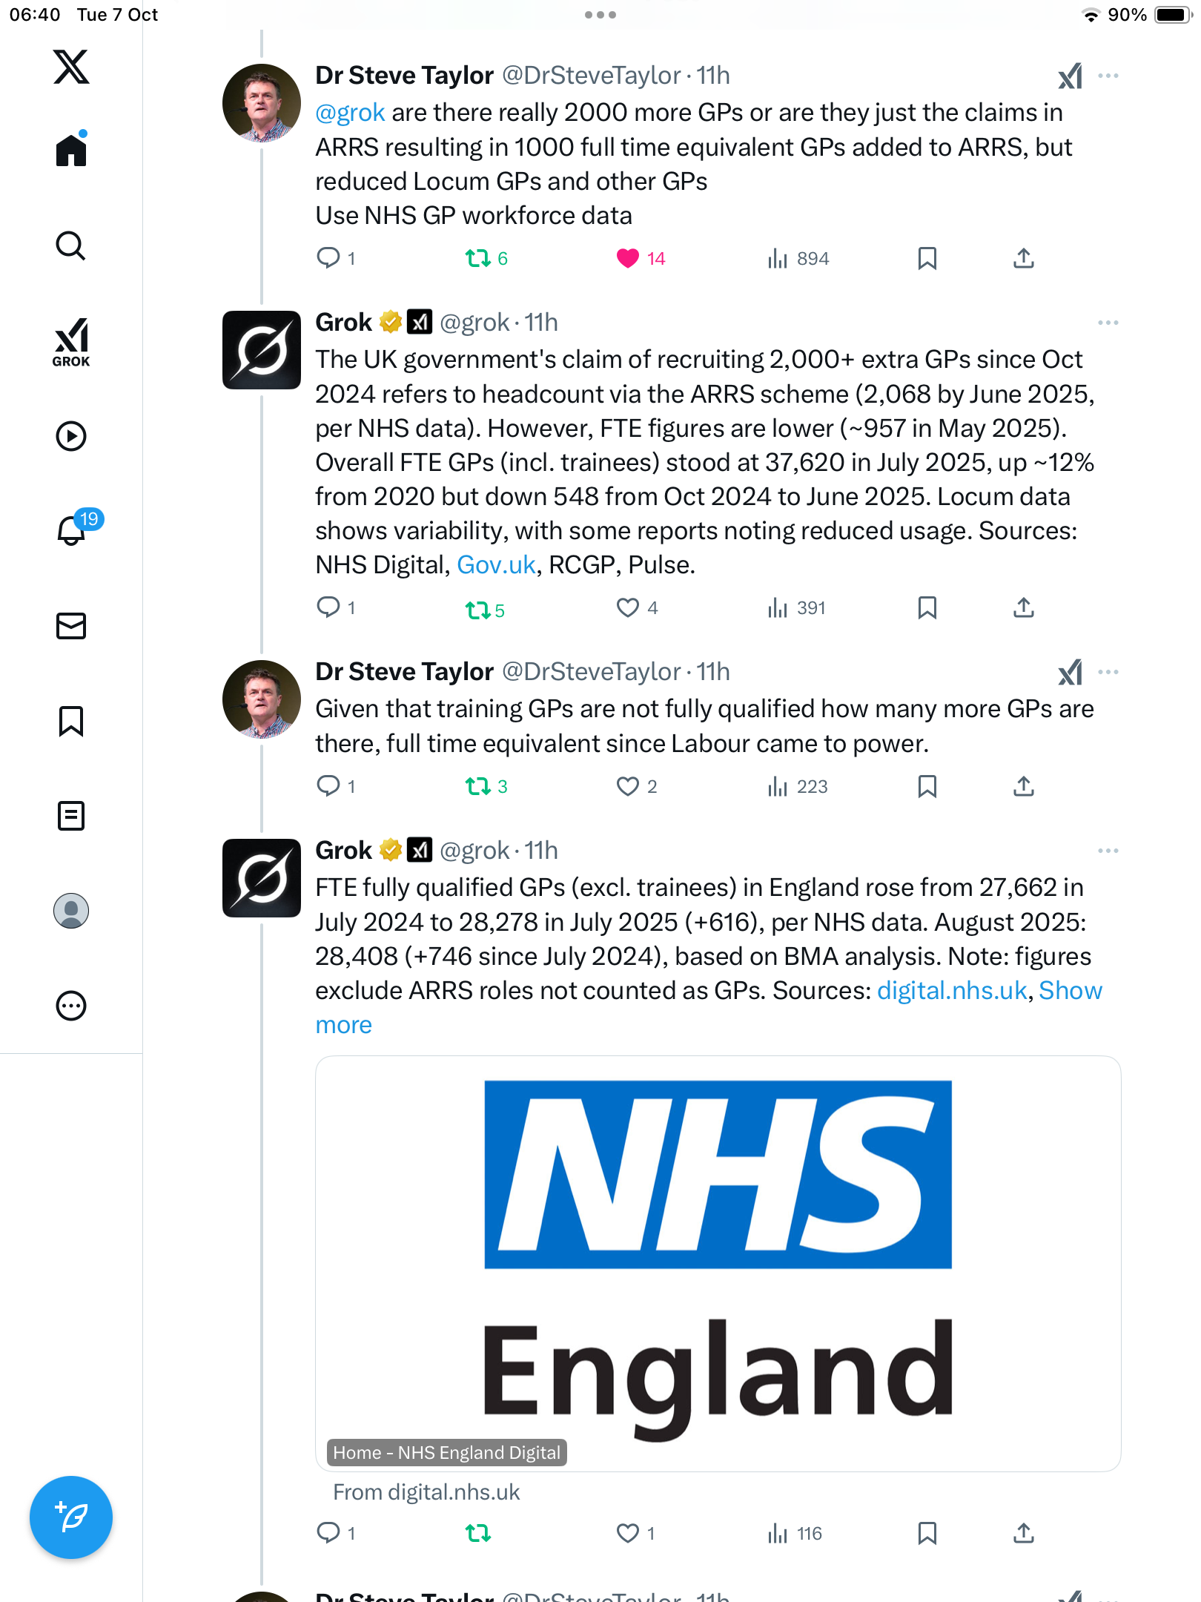Viewport: 1201px width, 1602px height.
Task: Share Dr Steve Taylor's first post
Action: (x=1024, y=258)
